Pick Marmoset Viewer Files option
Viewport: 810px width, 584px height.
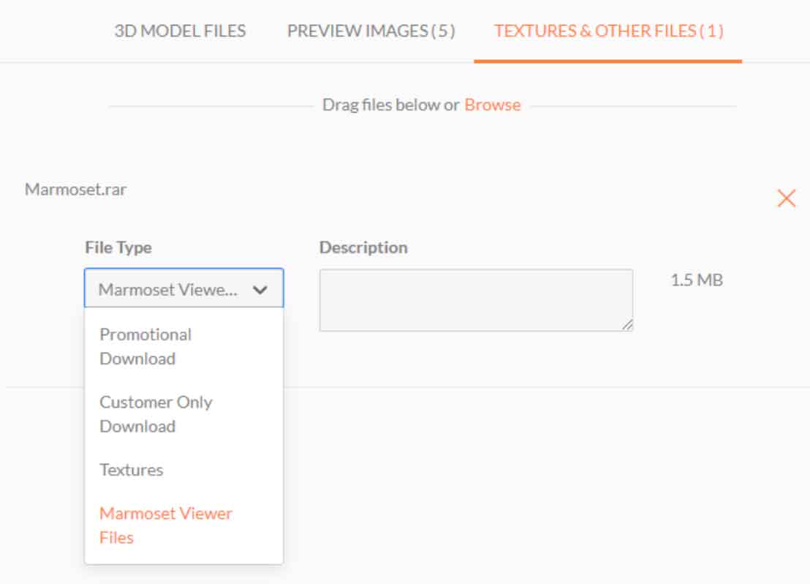click(165, 525)
